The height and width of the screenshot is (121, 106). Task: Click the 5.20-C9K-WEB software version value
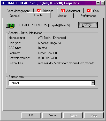(48, 58)
